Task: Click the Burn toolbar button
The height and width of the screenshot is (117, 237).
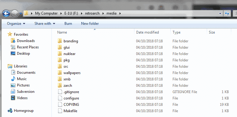Action: click(x=68, y=24)
